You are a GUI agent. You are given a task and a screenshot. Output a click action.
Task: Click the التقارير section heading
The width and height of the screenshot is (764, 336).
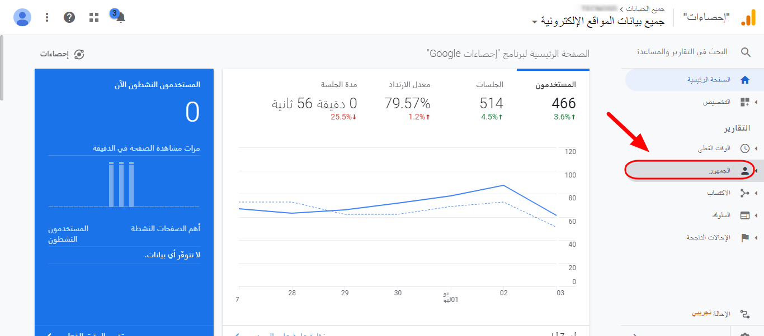coord(736,128)
